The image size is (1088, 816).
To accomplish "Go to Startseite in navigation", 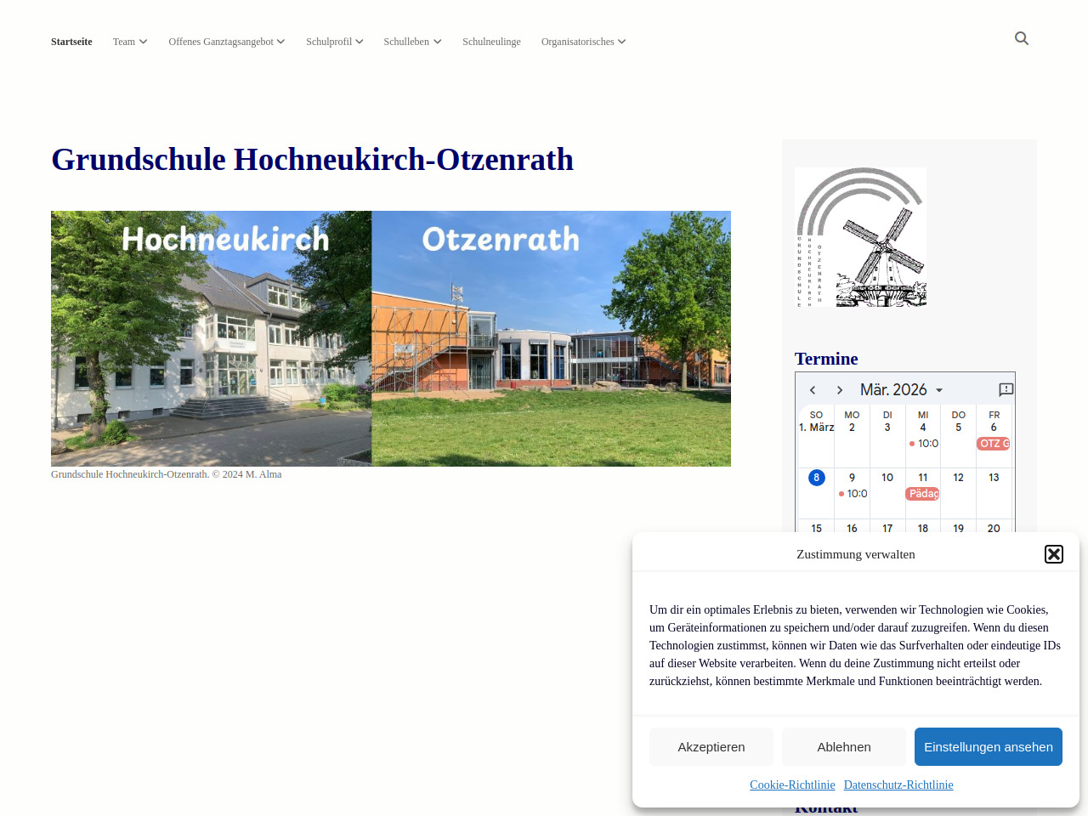I will tap(71, 42).
